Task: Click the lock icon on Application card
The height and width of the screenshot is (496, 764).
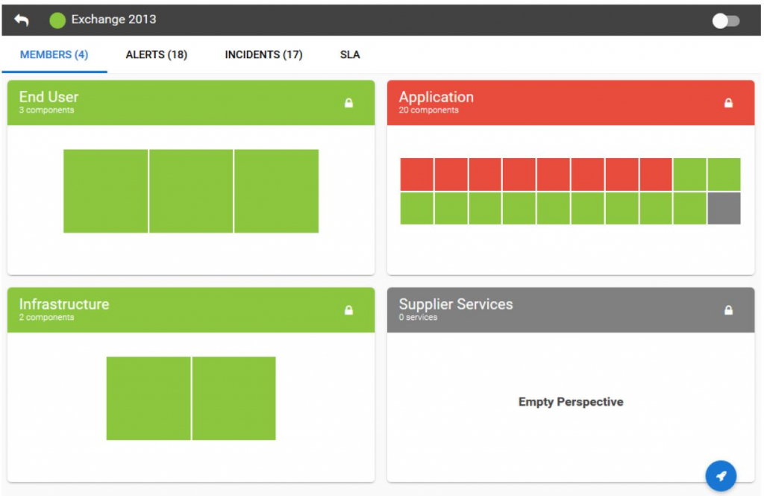Action: [x=728, y=103]
